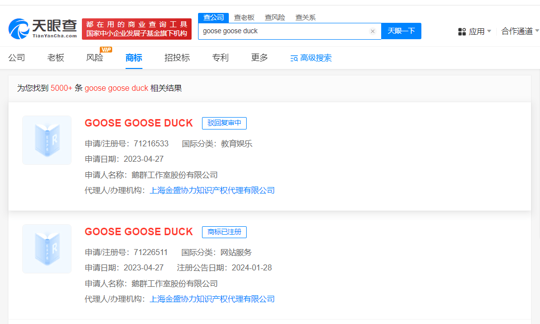This screenshot has height=324, width=540.
Task: Expand the 应用 dropdown arrow
Action: tap(489, 31)
